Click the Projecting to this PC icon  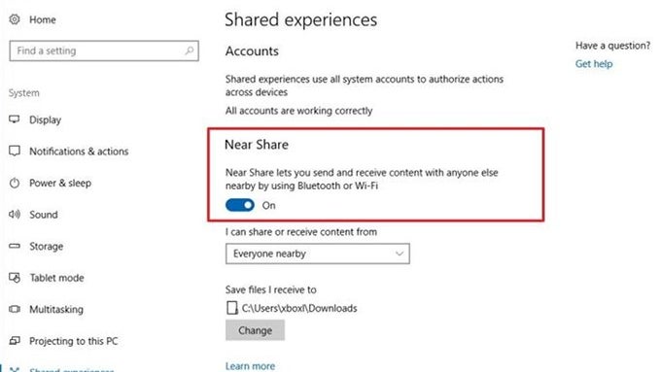(x=15, y=340)
